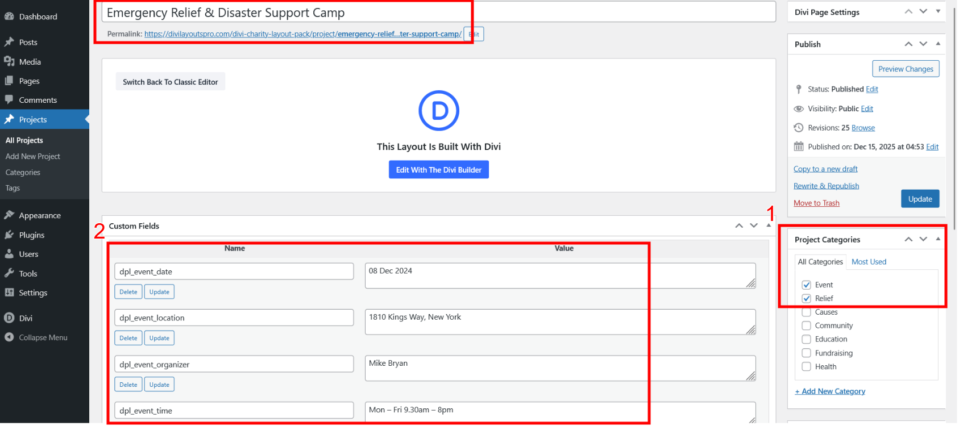Edit the Status: Published setting
Screen dimensions: 963x426
pyautogui.click(x=872, y=89)
